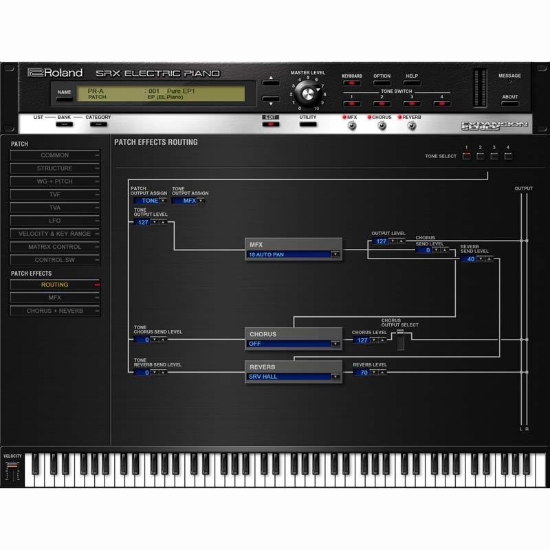The height and width of the screenshot is (550, 550).
Task: Open Patch Output Assign dropdown
Action: coord(163,201)
